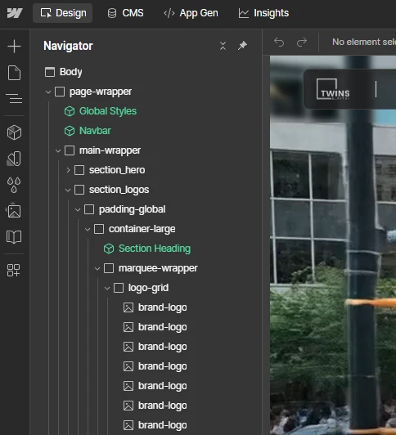Viewport: 396px width, 435px height.
Task: Collapse the container-large node
Action: [x=88, y=230]
